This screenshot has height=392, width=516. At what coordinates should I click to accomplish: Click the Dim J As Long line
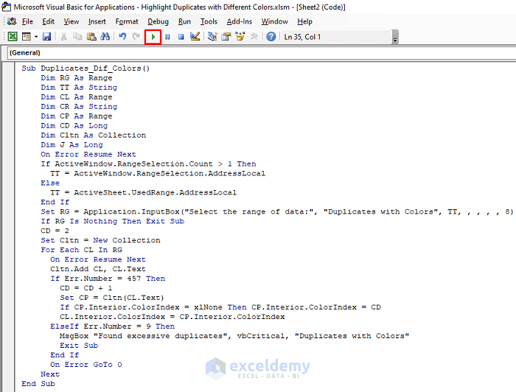[x=72, y=144]
